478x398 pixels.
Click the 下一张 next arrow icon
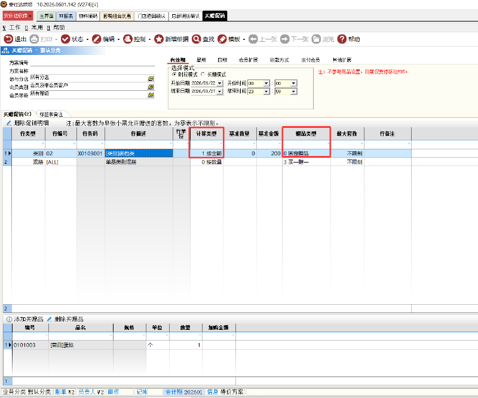pos(285,39)
